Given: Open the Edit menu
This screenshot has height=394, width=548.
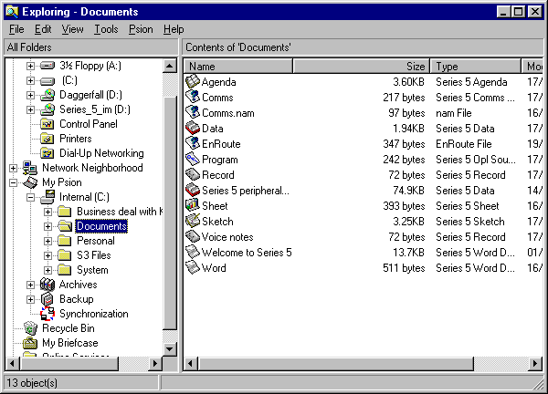Looking at the screenshot, I should coord(43,29).
